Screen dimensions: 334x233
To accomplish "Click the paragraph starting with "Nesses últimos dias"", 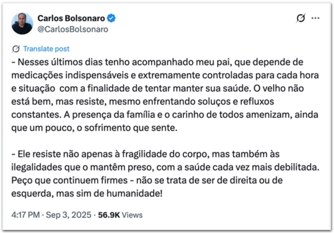I will tap(165, 95).
